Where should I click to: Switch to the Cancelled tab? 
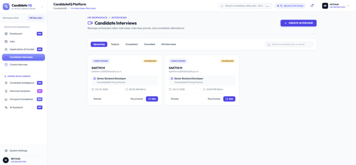pyautogui.click(x=149, y=44)
